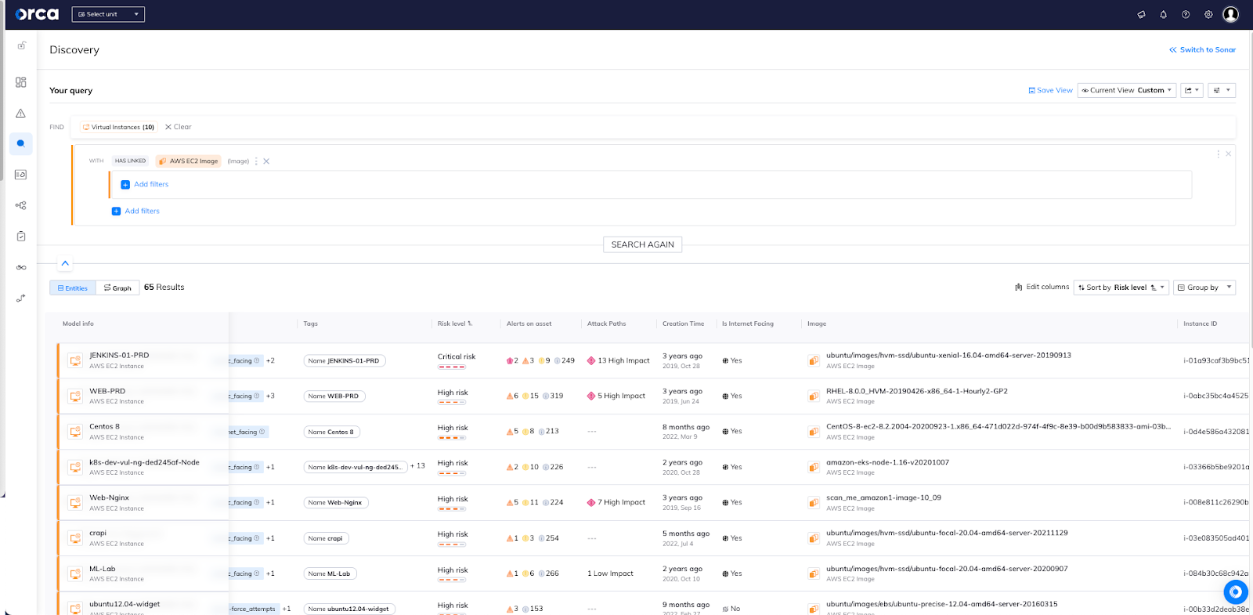Clear the Virtual Instances query
The width and height of the screenshot is (1253, 615).
pos(179,127)
